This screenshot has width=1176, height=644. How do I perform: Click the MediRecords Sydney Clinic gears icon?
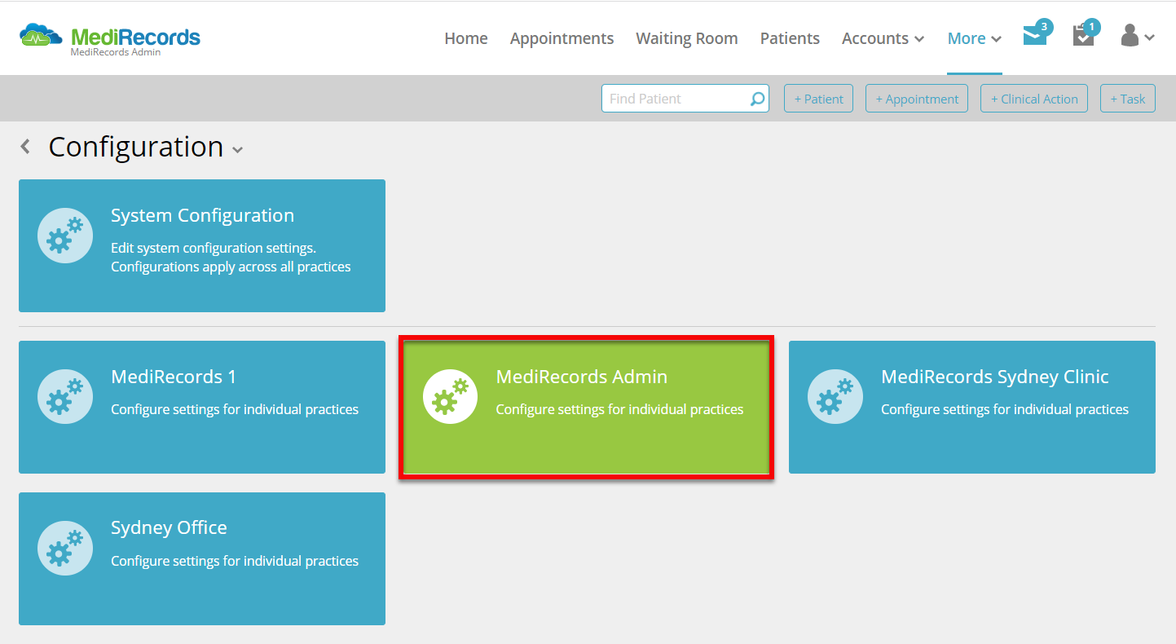click(835, 396)
